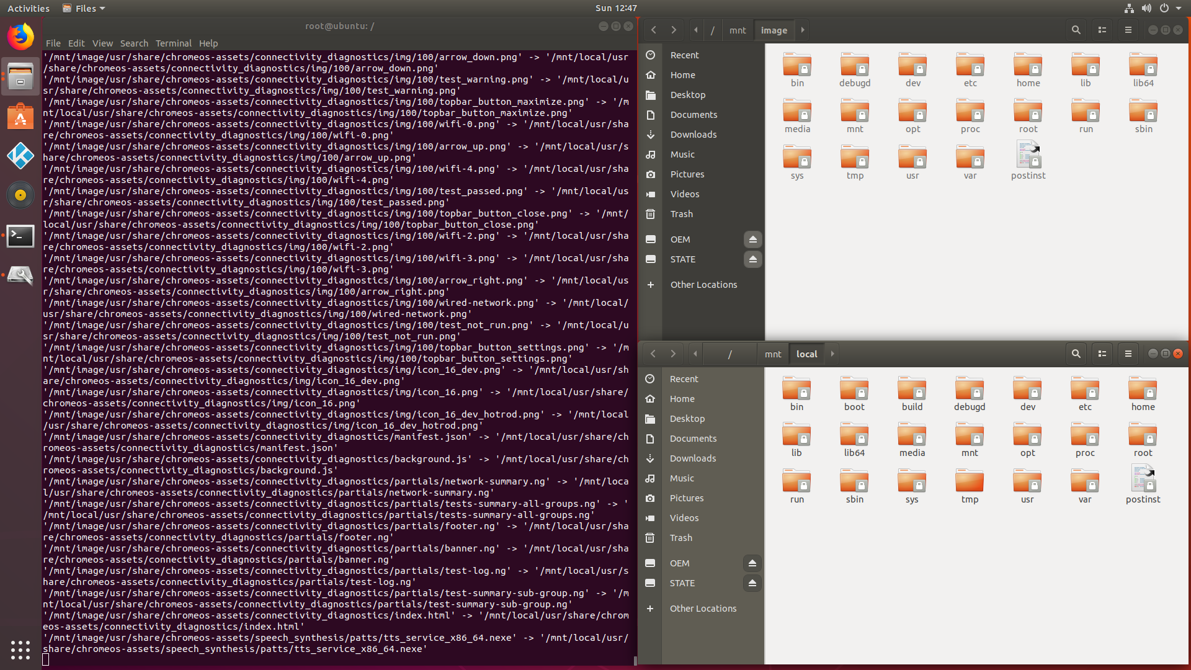Click the terminal scrollbar handle
Screen dimensions: 1191x670
click(635, 660)
